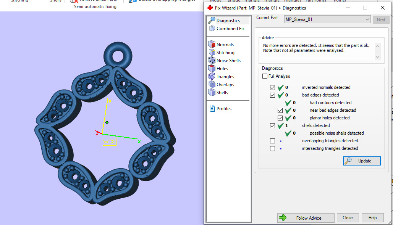
Task: Open Help for the Fix Wizard
Action: pyautogui.click(x=372, y=218)
